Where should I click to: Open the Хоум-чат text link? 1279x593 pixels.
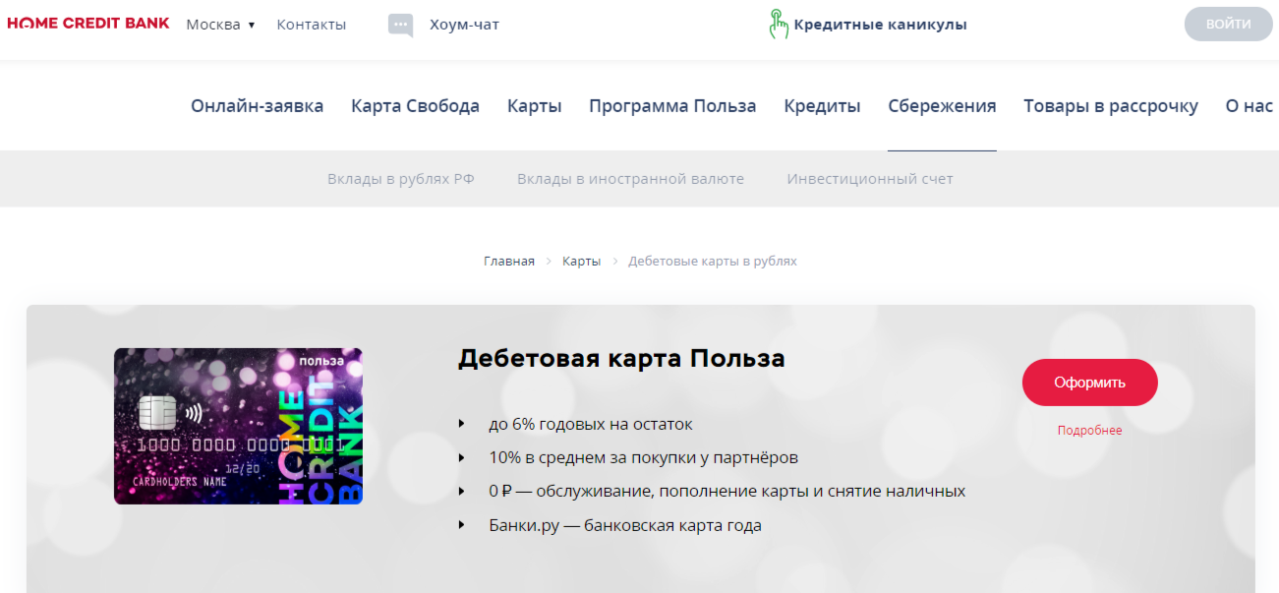(x=464, y=25)
